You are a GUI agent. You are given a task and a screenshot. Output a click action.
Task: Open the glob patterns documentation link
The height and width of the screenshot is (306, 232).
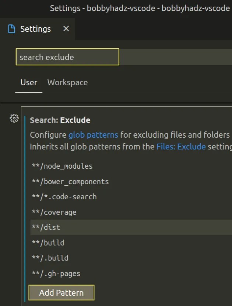click(x=93, y=135)
